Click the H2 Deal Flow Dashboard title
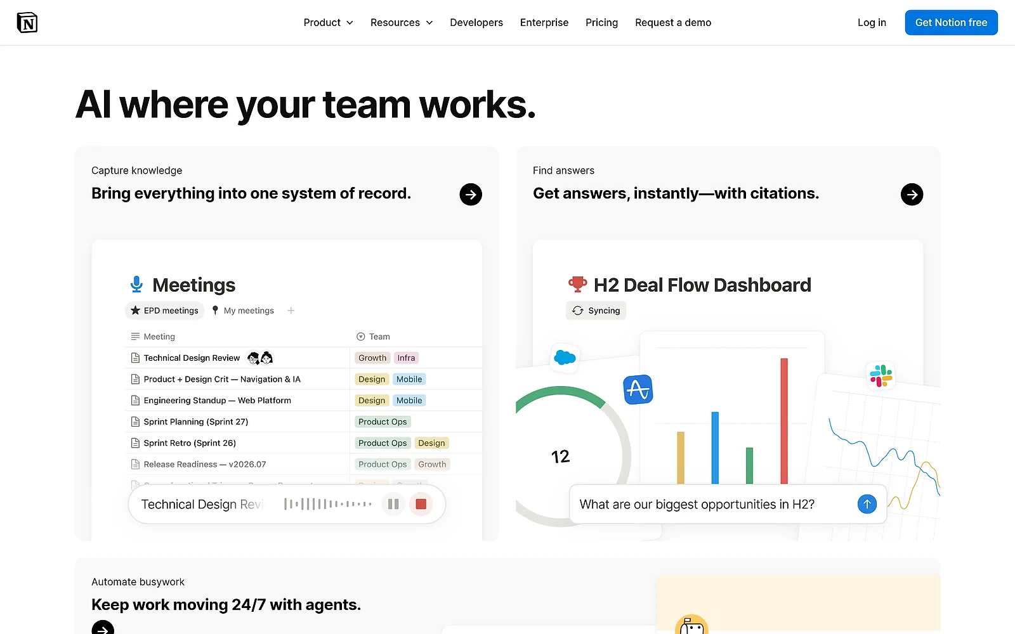The image size is (1015, 634). [702, 285]
